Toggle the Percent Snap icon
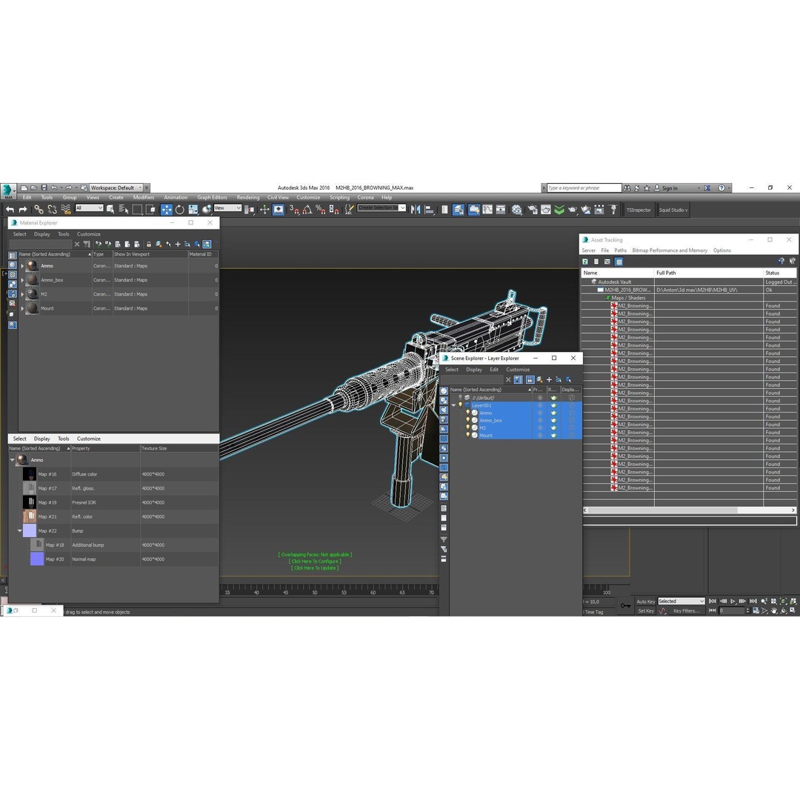The image size is (800, 800). point(321,210)
